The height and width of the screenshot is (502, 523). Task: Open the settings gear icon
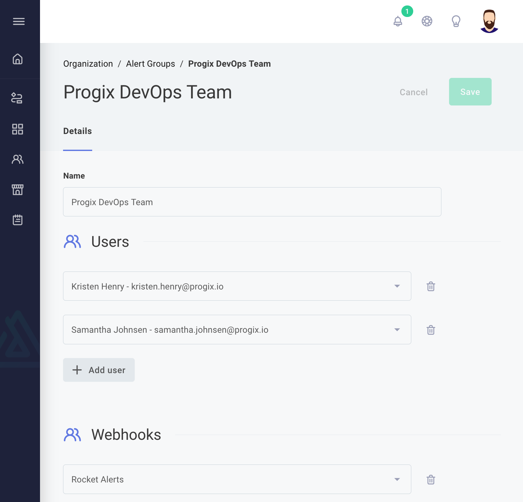427,21
